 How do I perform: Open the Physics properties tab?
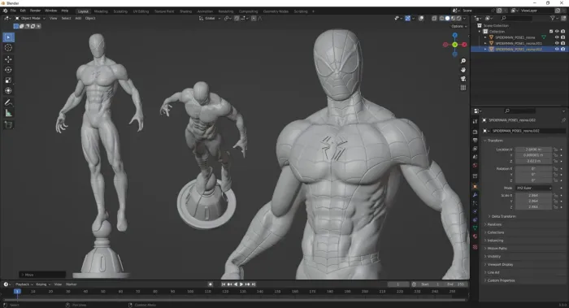(475, 211)
